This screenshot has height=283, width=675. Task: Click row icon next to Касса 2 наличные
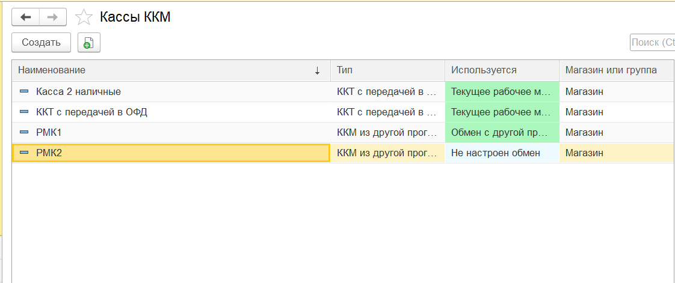(x=24, y=91)
